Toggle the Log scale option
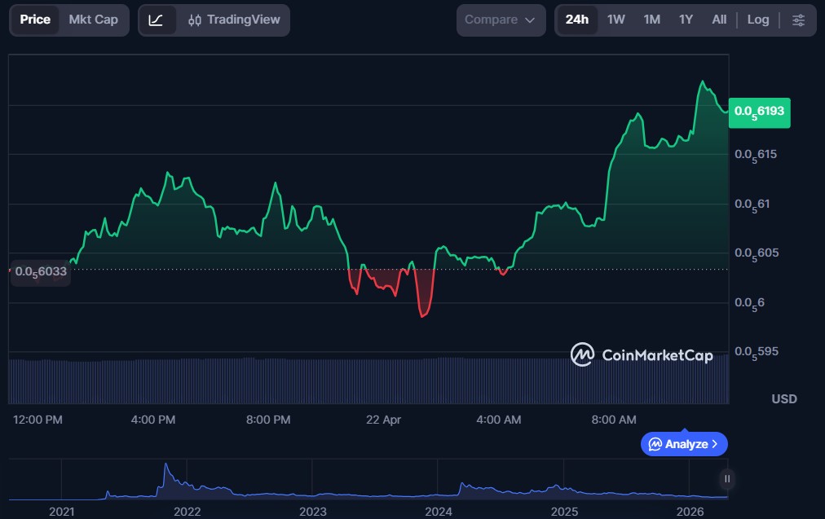This screenshot has height=519, width=825. point(757,20)
